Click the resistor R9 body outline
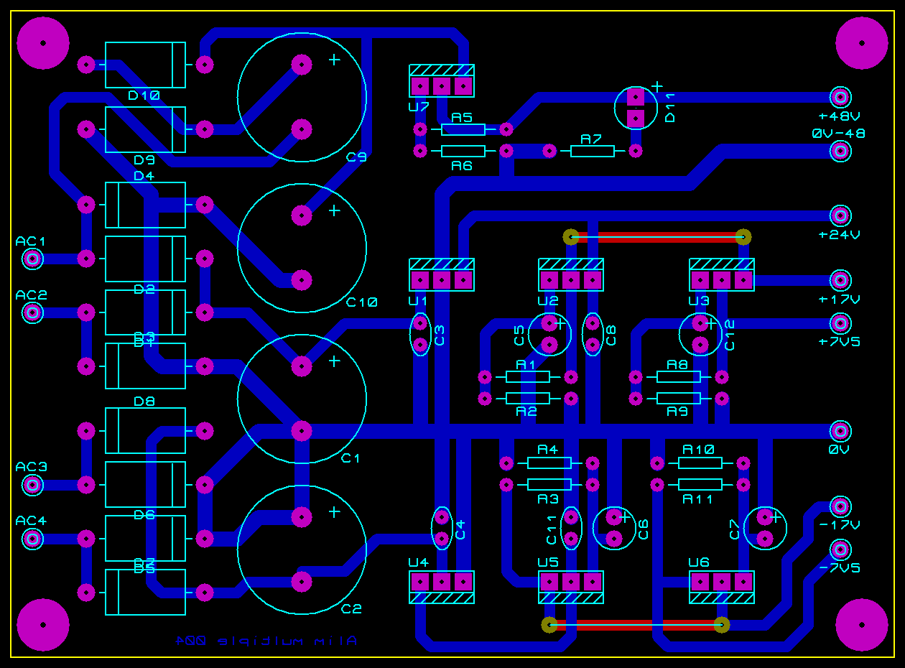This screenshot has width=905, height=668. pyautogui.click(x=679, y=398)
